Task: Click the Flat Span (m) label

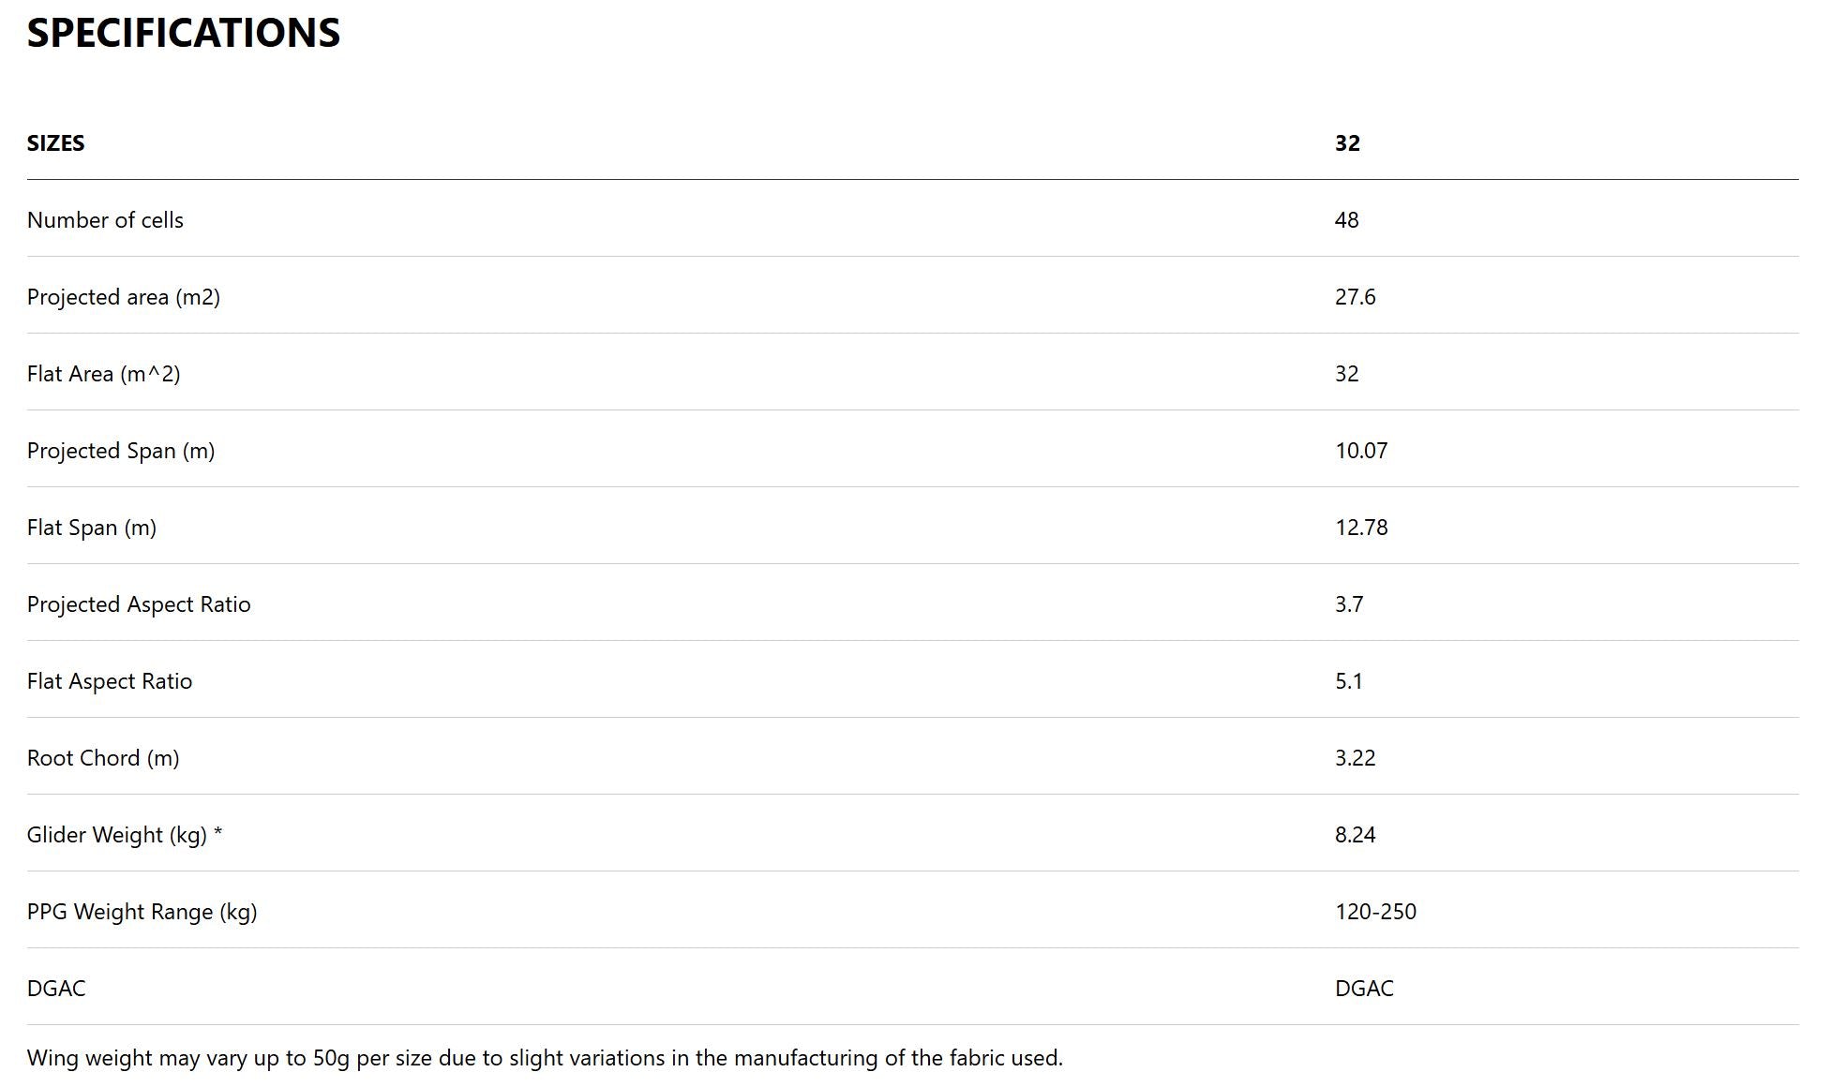Action: 92,528
